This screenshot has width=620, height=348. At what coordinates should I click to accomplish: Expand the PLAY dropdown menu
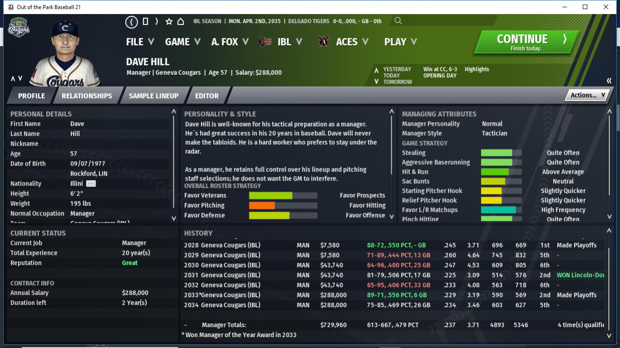pos(400,42)
